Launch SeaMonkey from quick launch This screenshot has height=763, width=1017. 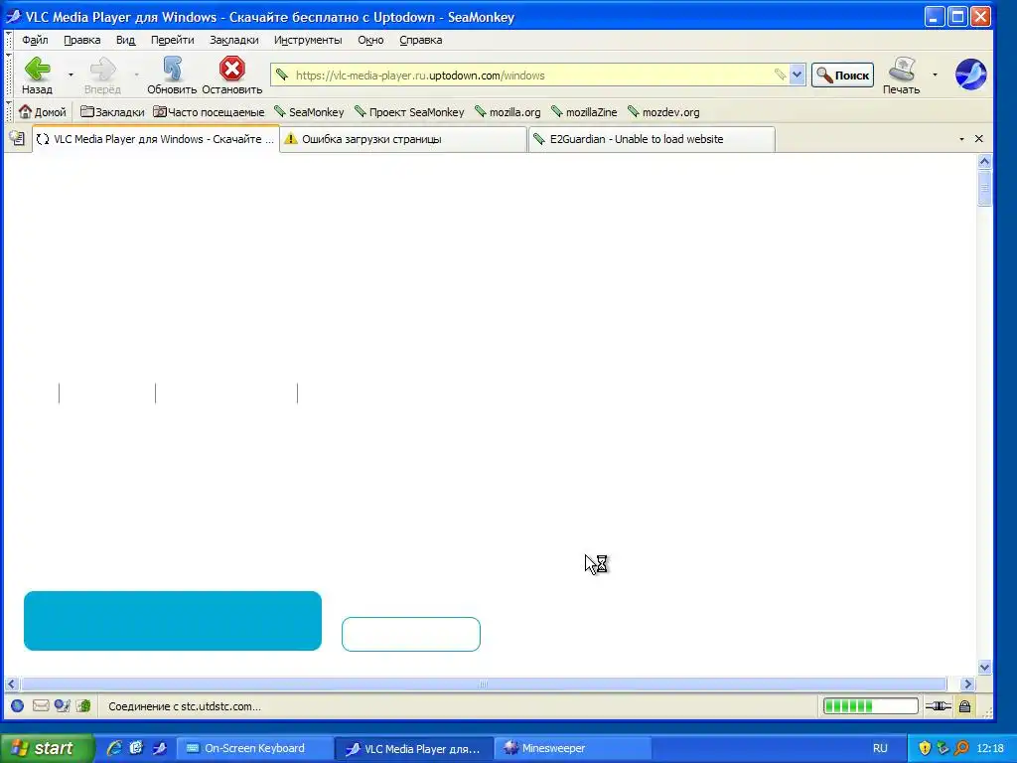point(160,748)
